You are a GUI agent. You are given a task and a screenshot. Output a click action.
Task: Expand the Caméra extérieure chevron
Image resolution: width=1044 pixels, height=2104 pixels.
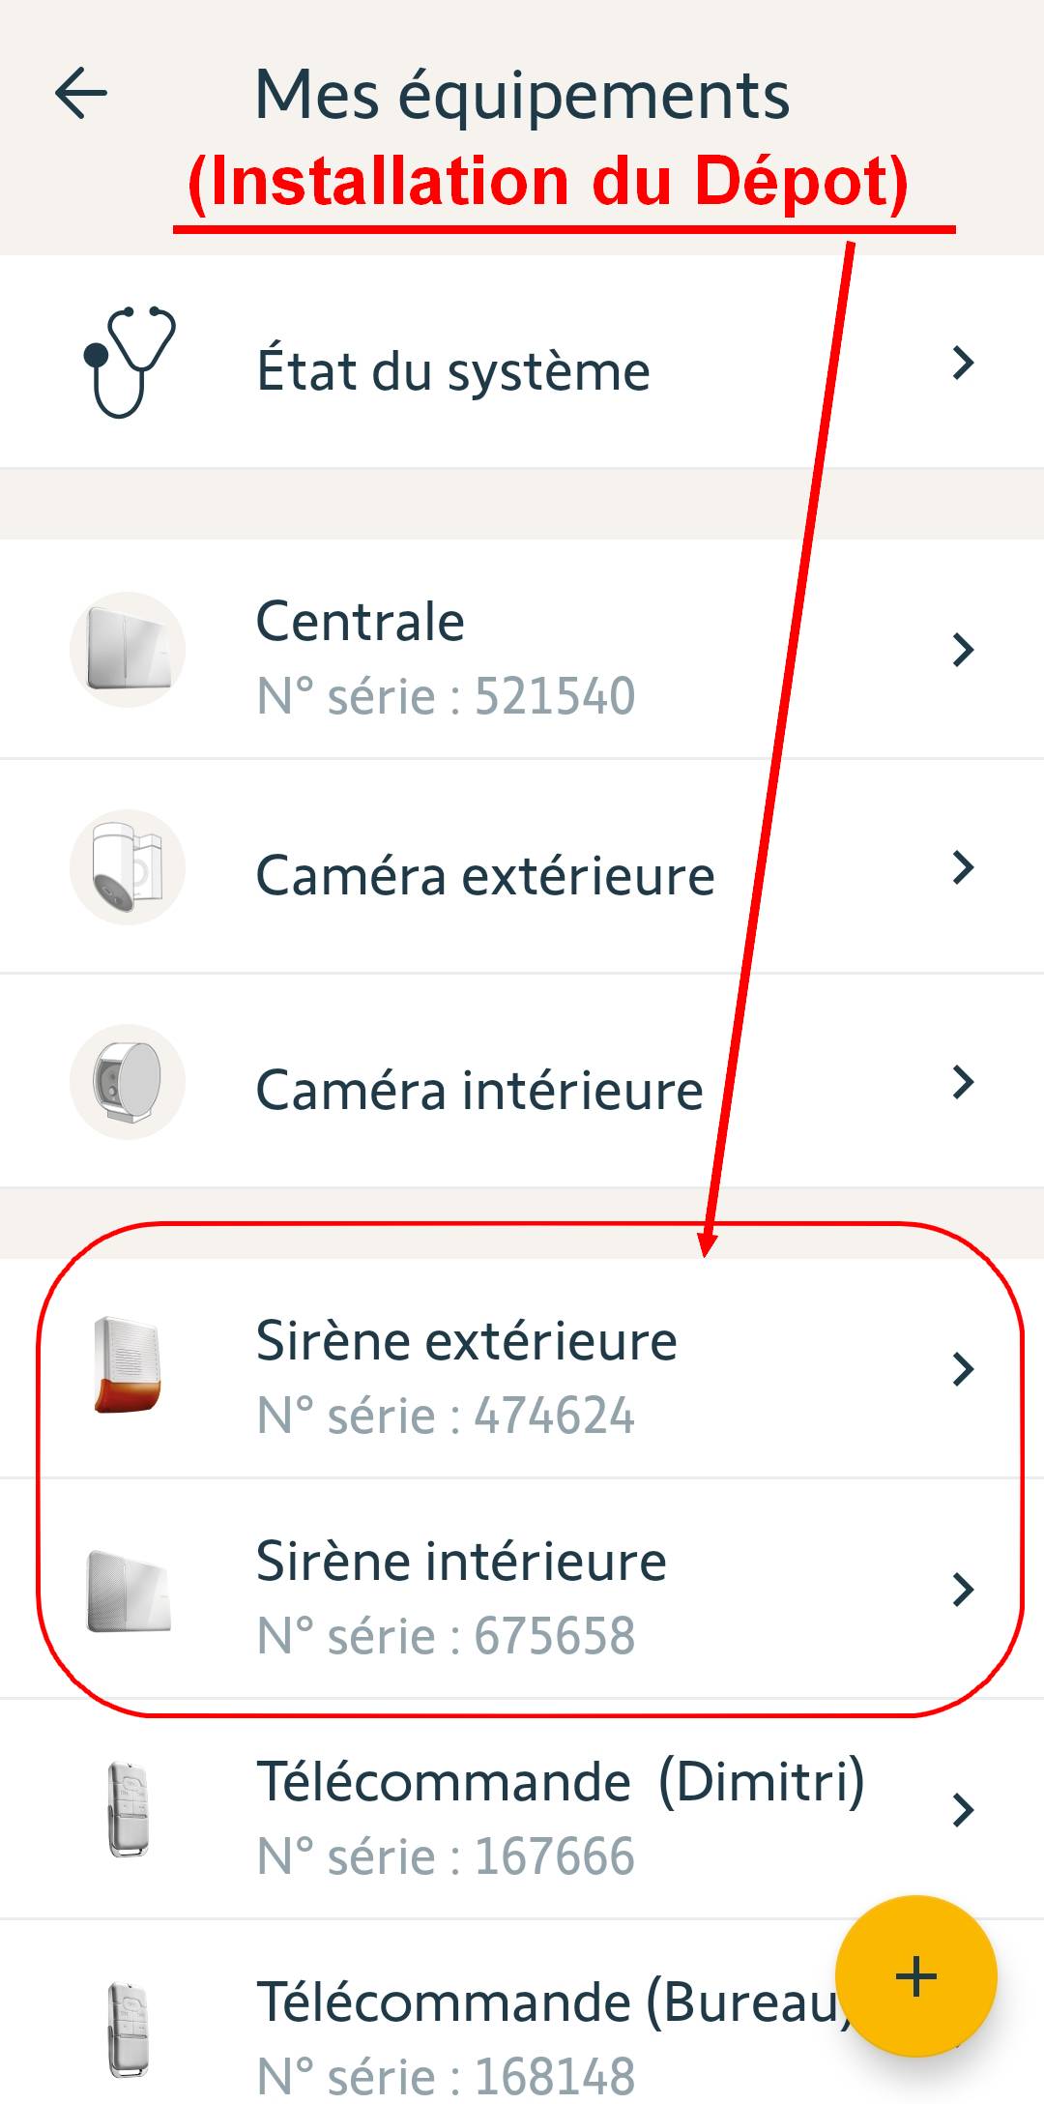[x=963, y=867]
